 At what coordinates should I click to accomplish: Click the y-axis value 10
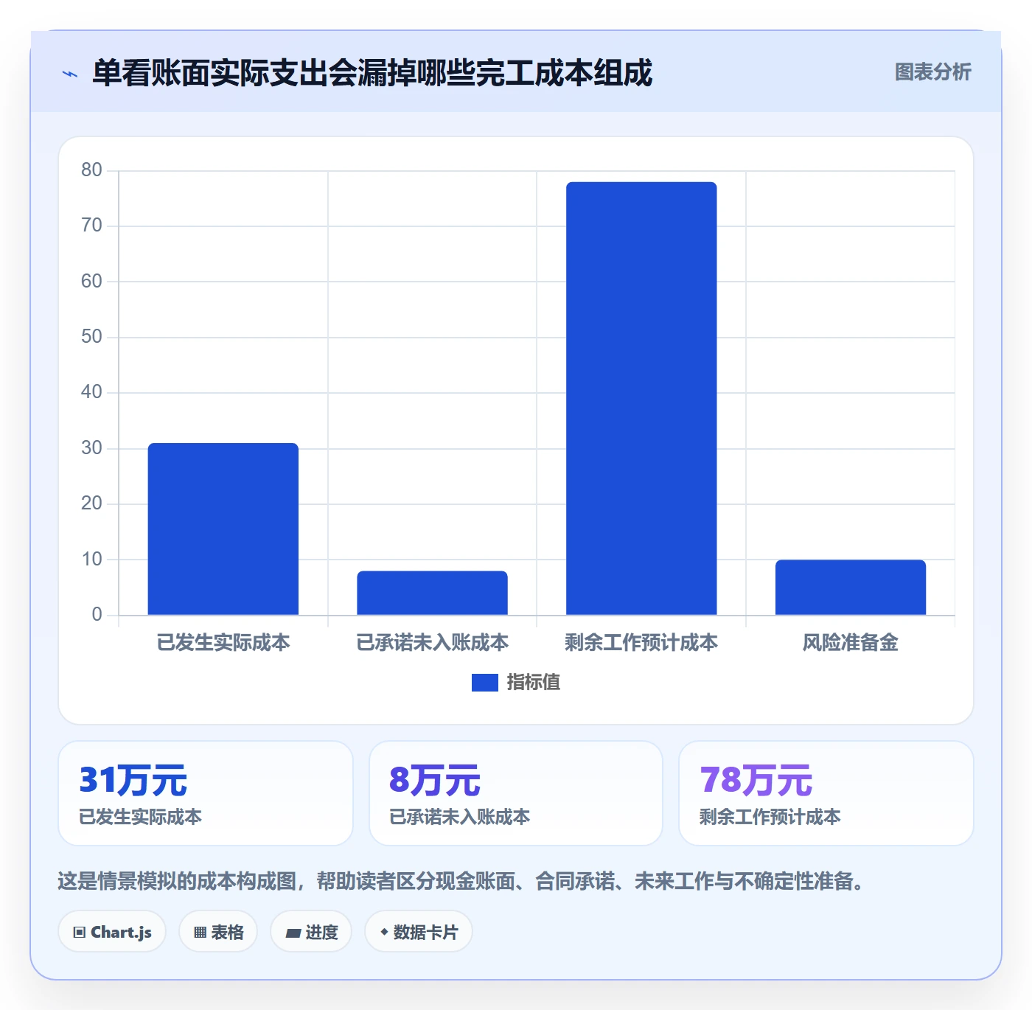(92, 560)
